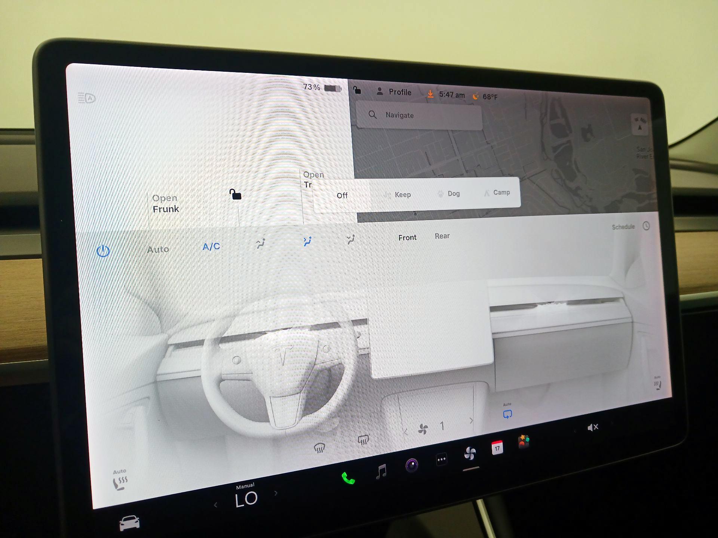Tap the Navigate search field

point(419,115)
